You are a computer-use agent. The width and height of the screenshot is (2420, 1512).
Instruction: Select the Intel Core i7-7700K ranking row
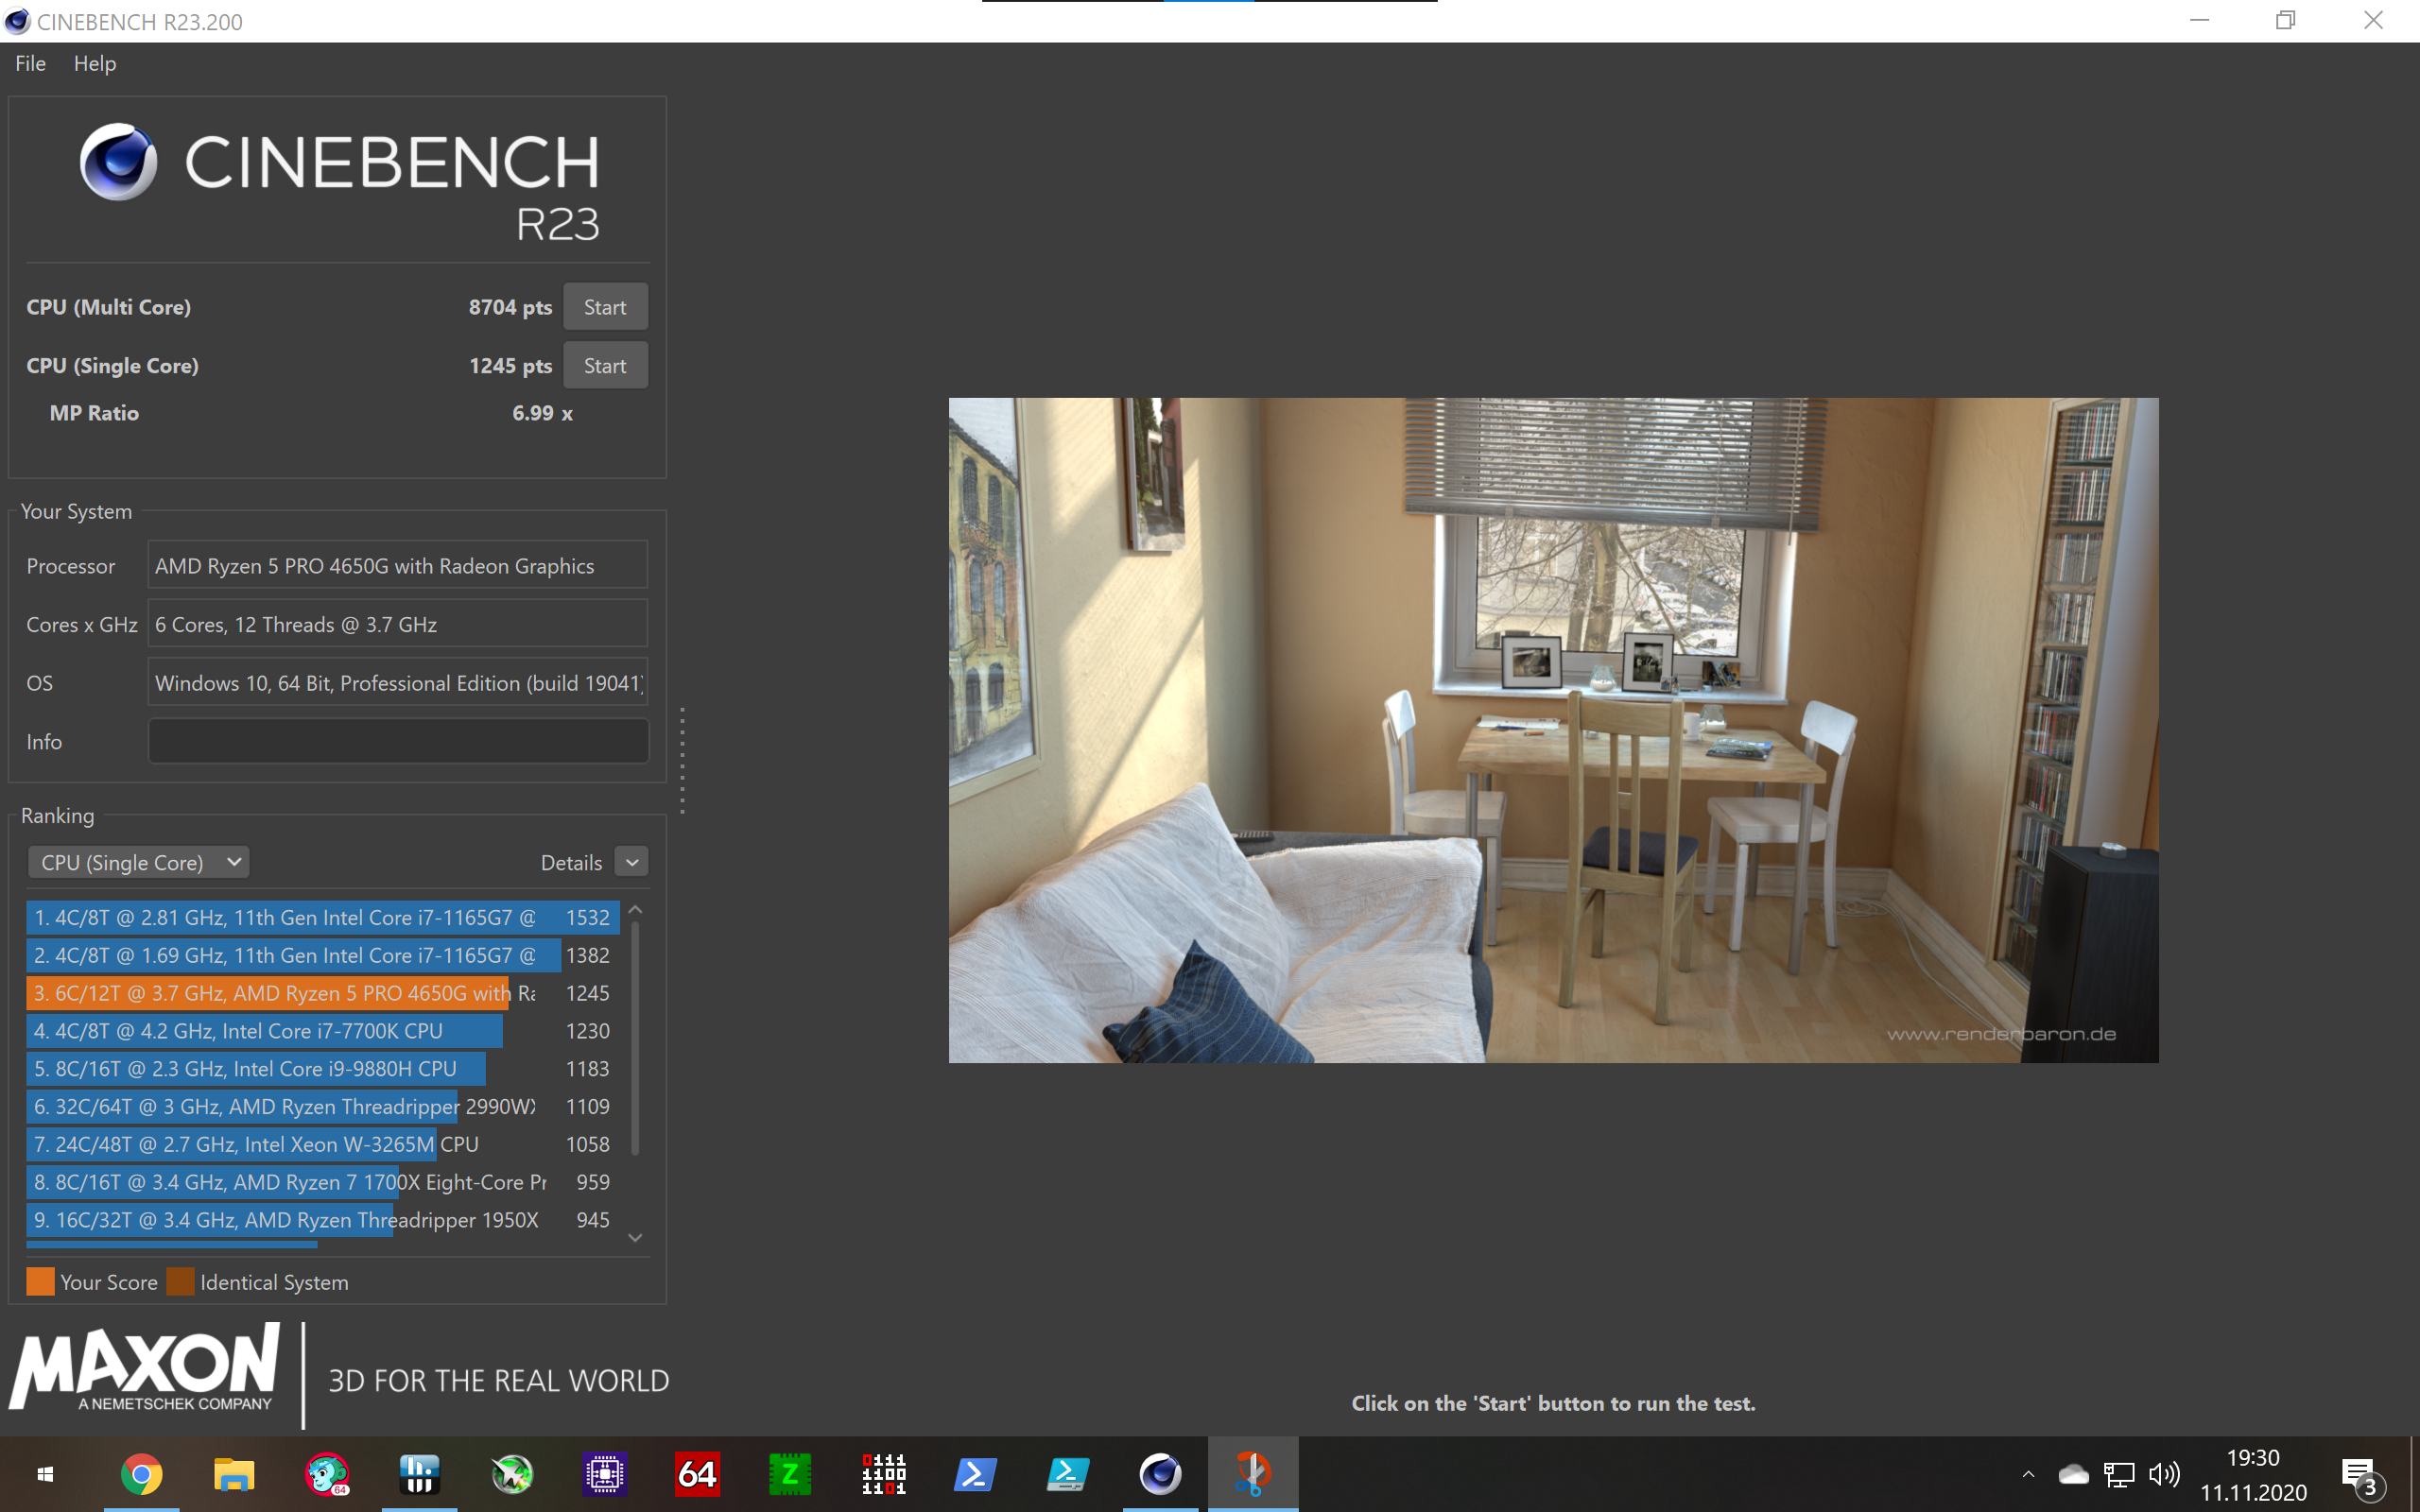[x=322, y=1031]
